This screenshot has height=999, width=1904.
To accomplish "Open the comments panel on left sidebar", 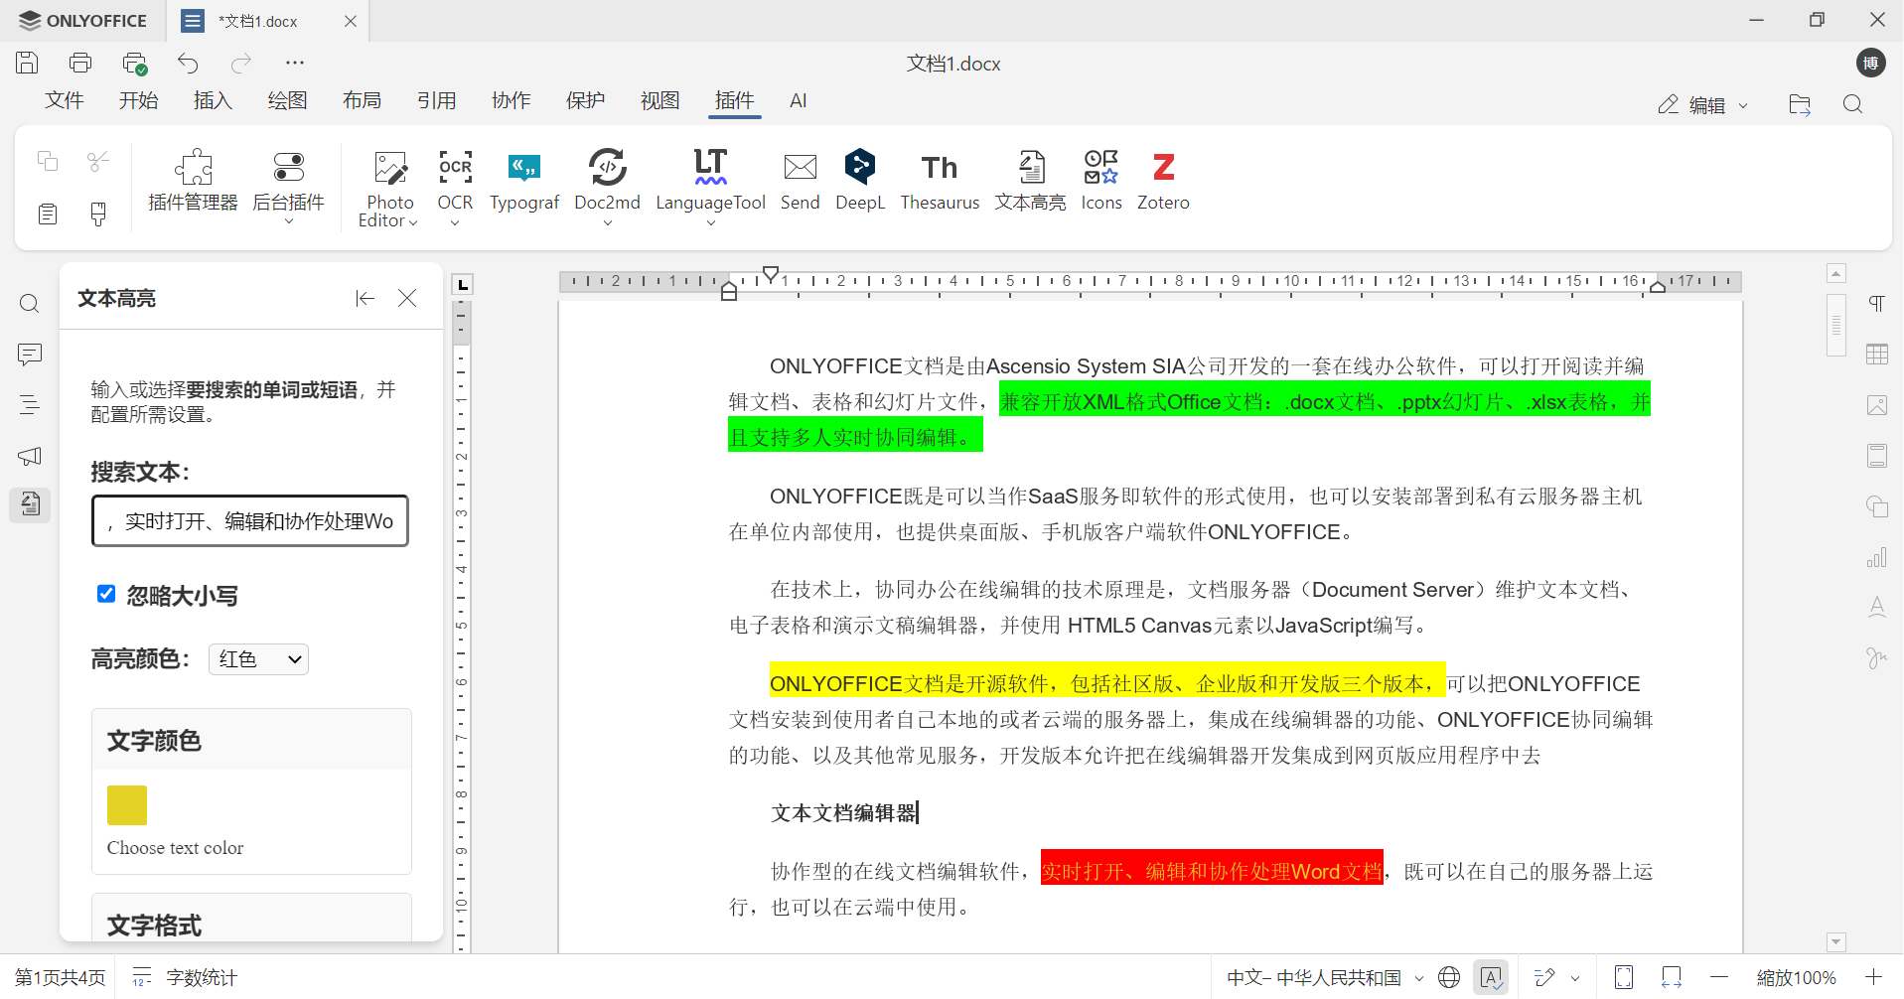I will click(29, 355).
